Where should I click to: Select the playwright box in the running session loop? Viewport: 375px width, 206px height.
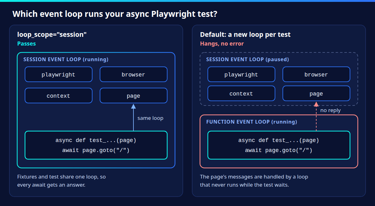pos(58,74)
